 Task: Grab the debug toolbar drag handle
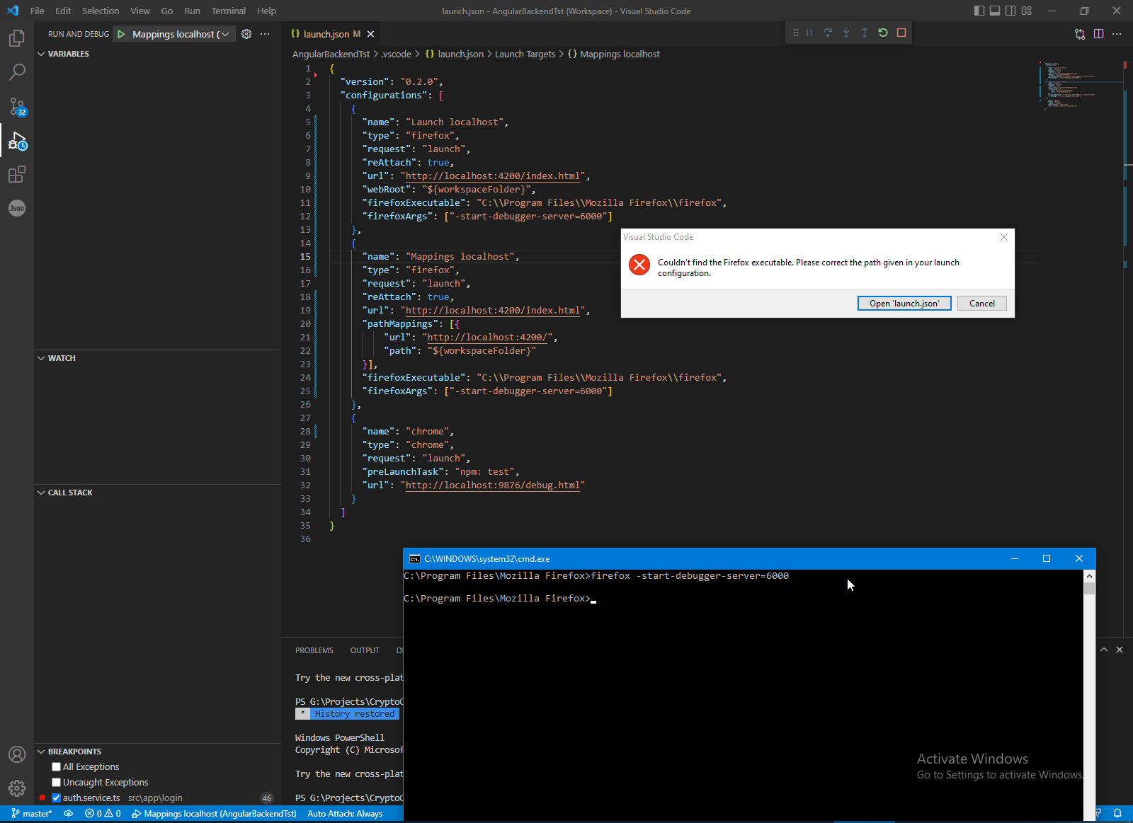pos(795,33)
